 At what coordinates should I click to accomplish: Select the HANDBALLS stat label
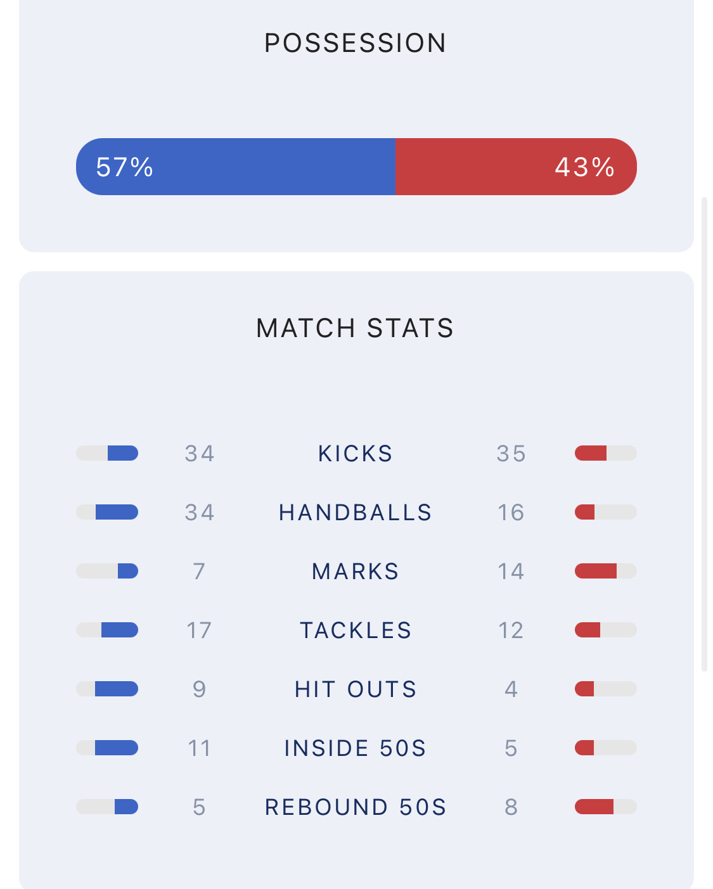[x=356, y=513]
